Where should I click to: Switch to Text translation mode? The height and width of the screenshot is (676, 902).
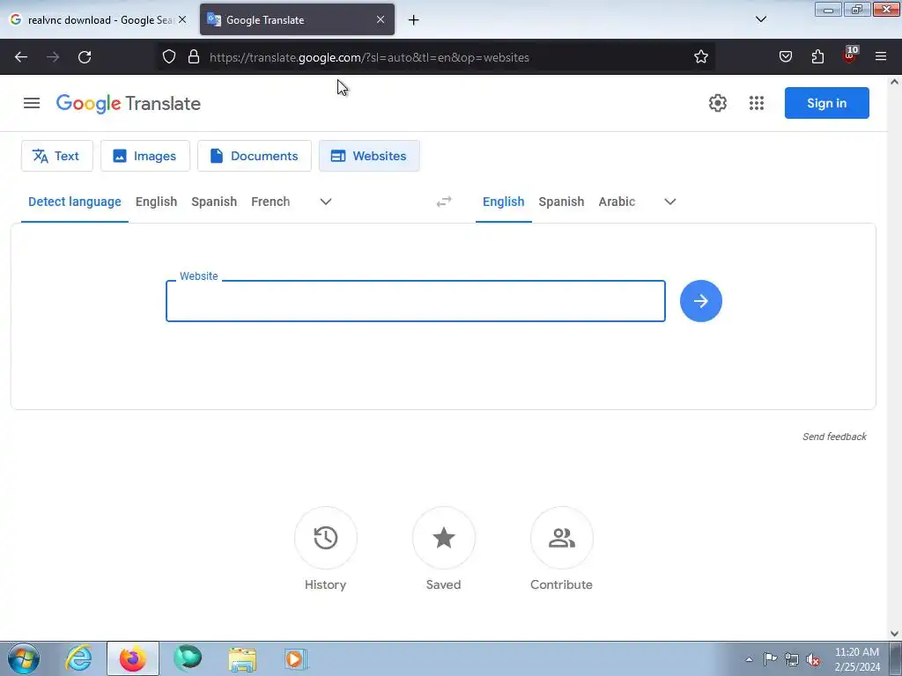[57, 156]
